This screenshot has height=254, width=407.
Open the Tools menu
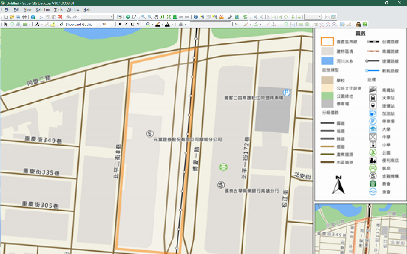[58, 10]
